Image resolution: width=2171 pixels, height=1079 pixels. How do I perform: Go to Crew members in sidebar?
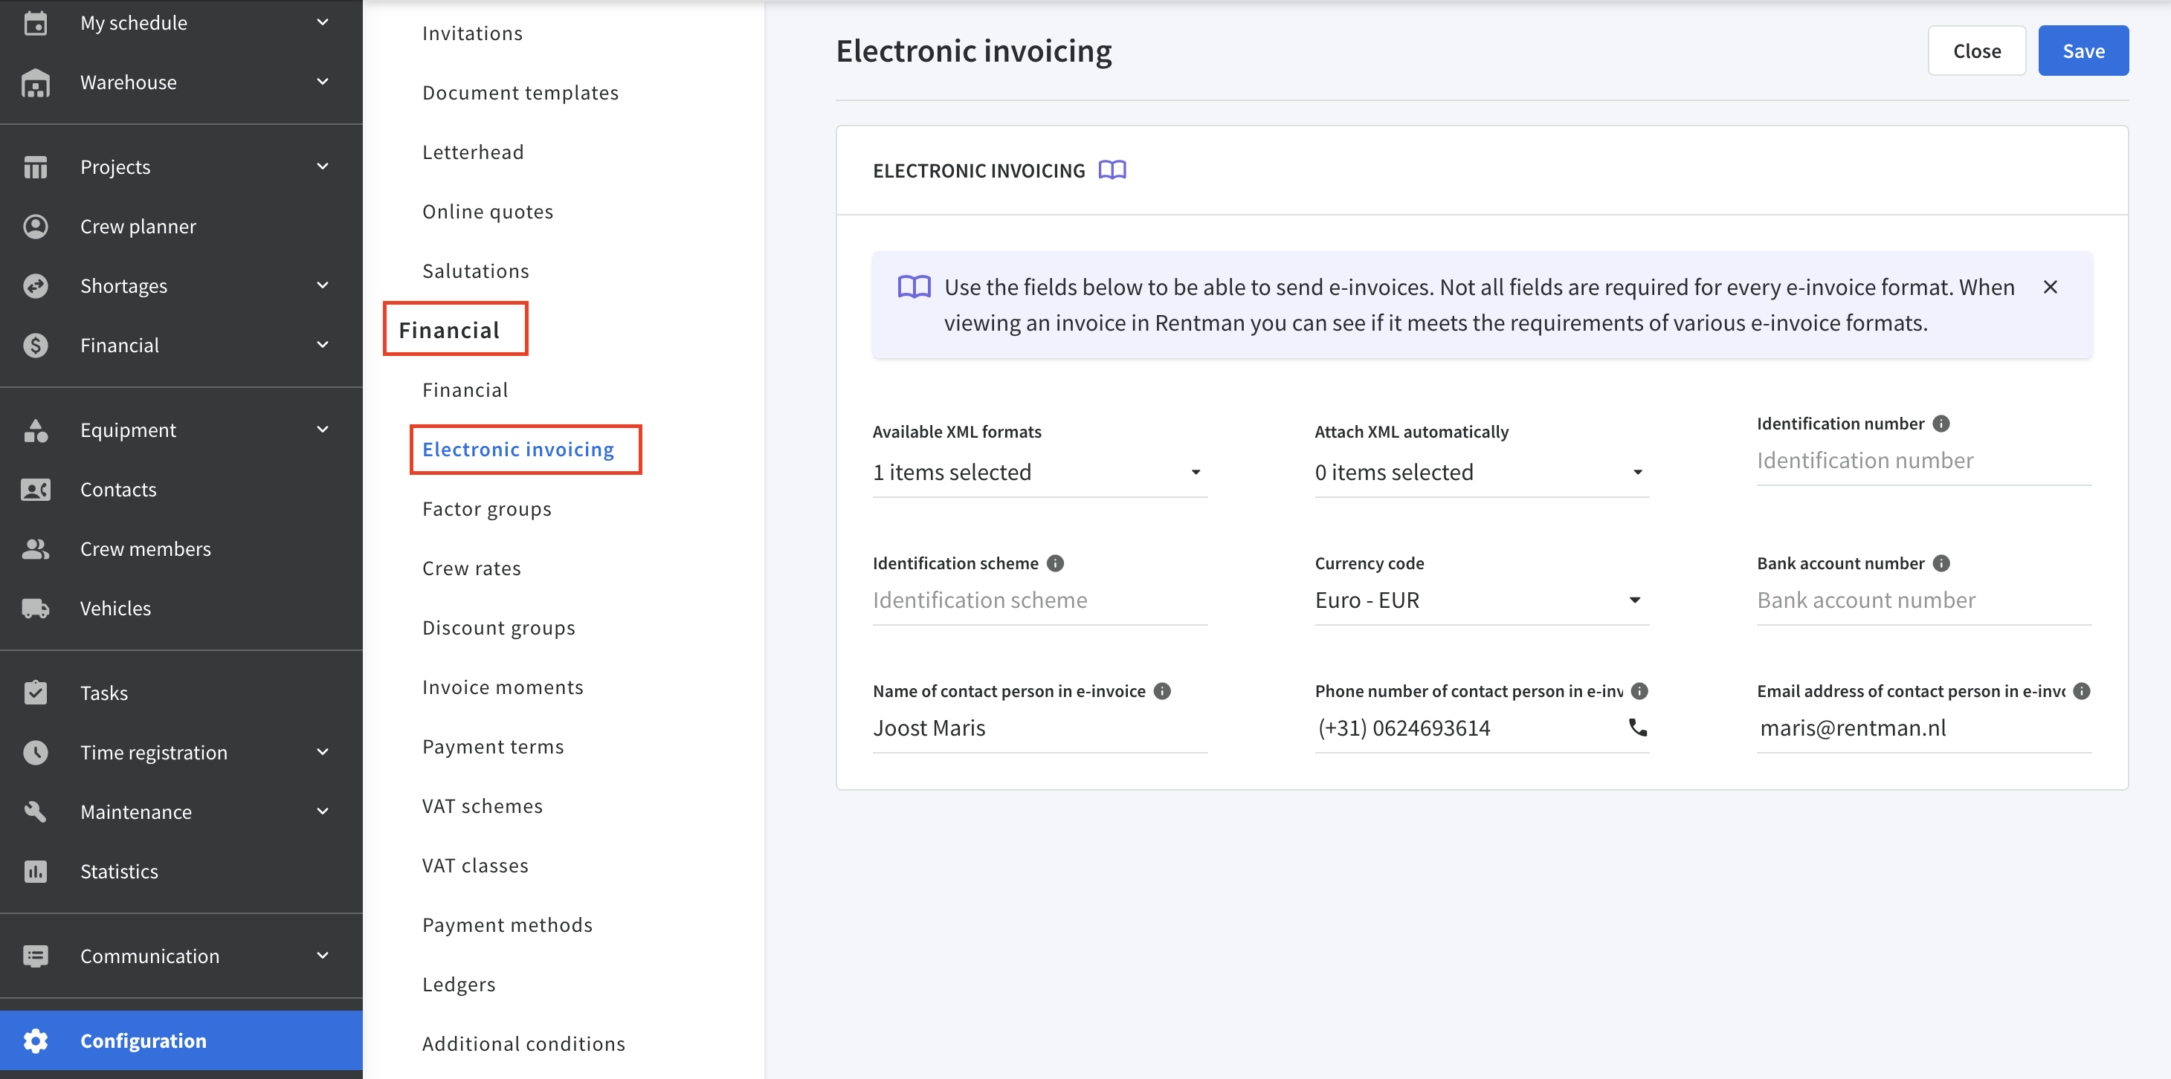point(145,549)
